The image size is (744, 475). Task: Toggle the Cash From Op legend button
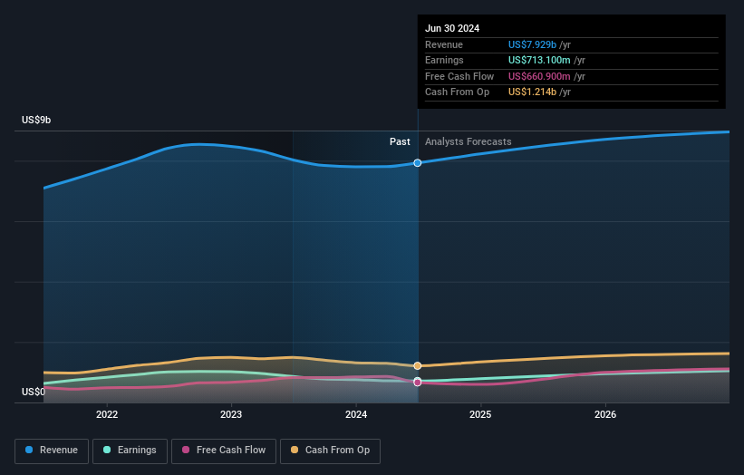point(330,451)
